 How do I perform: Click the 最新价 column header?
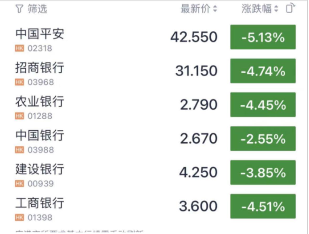(x=195, y=9)
